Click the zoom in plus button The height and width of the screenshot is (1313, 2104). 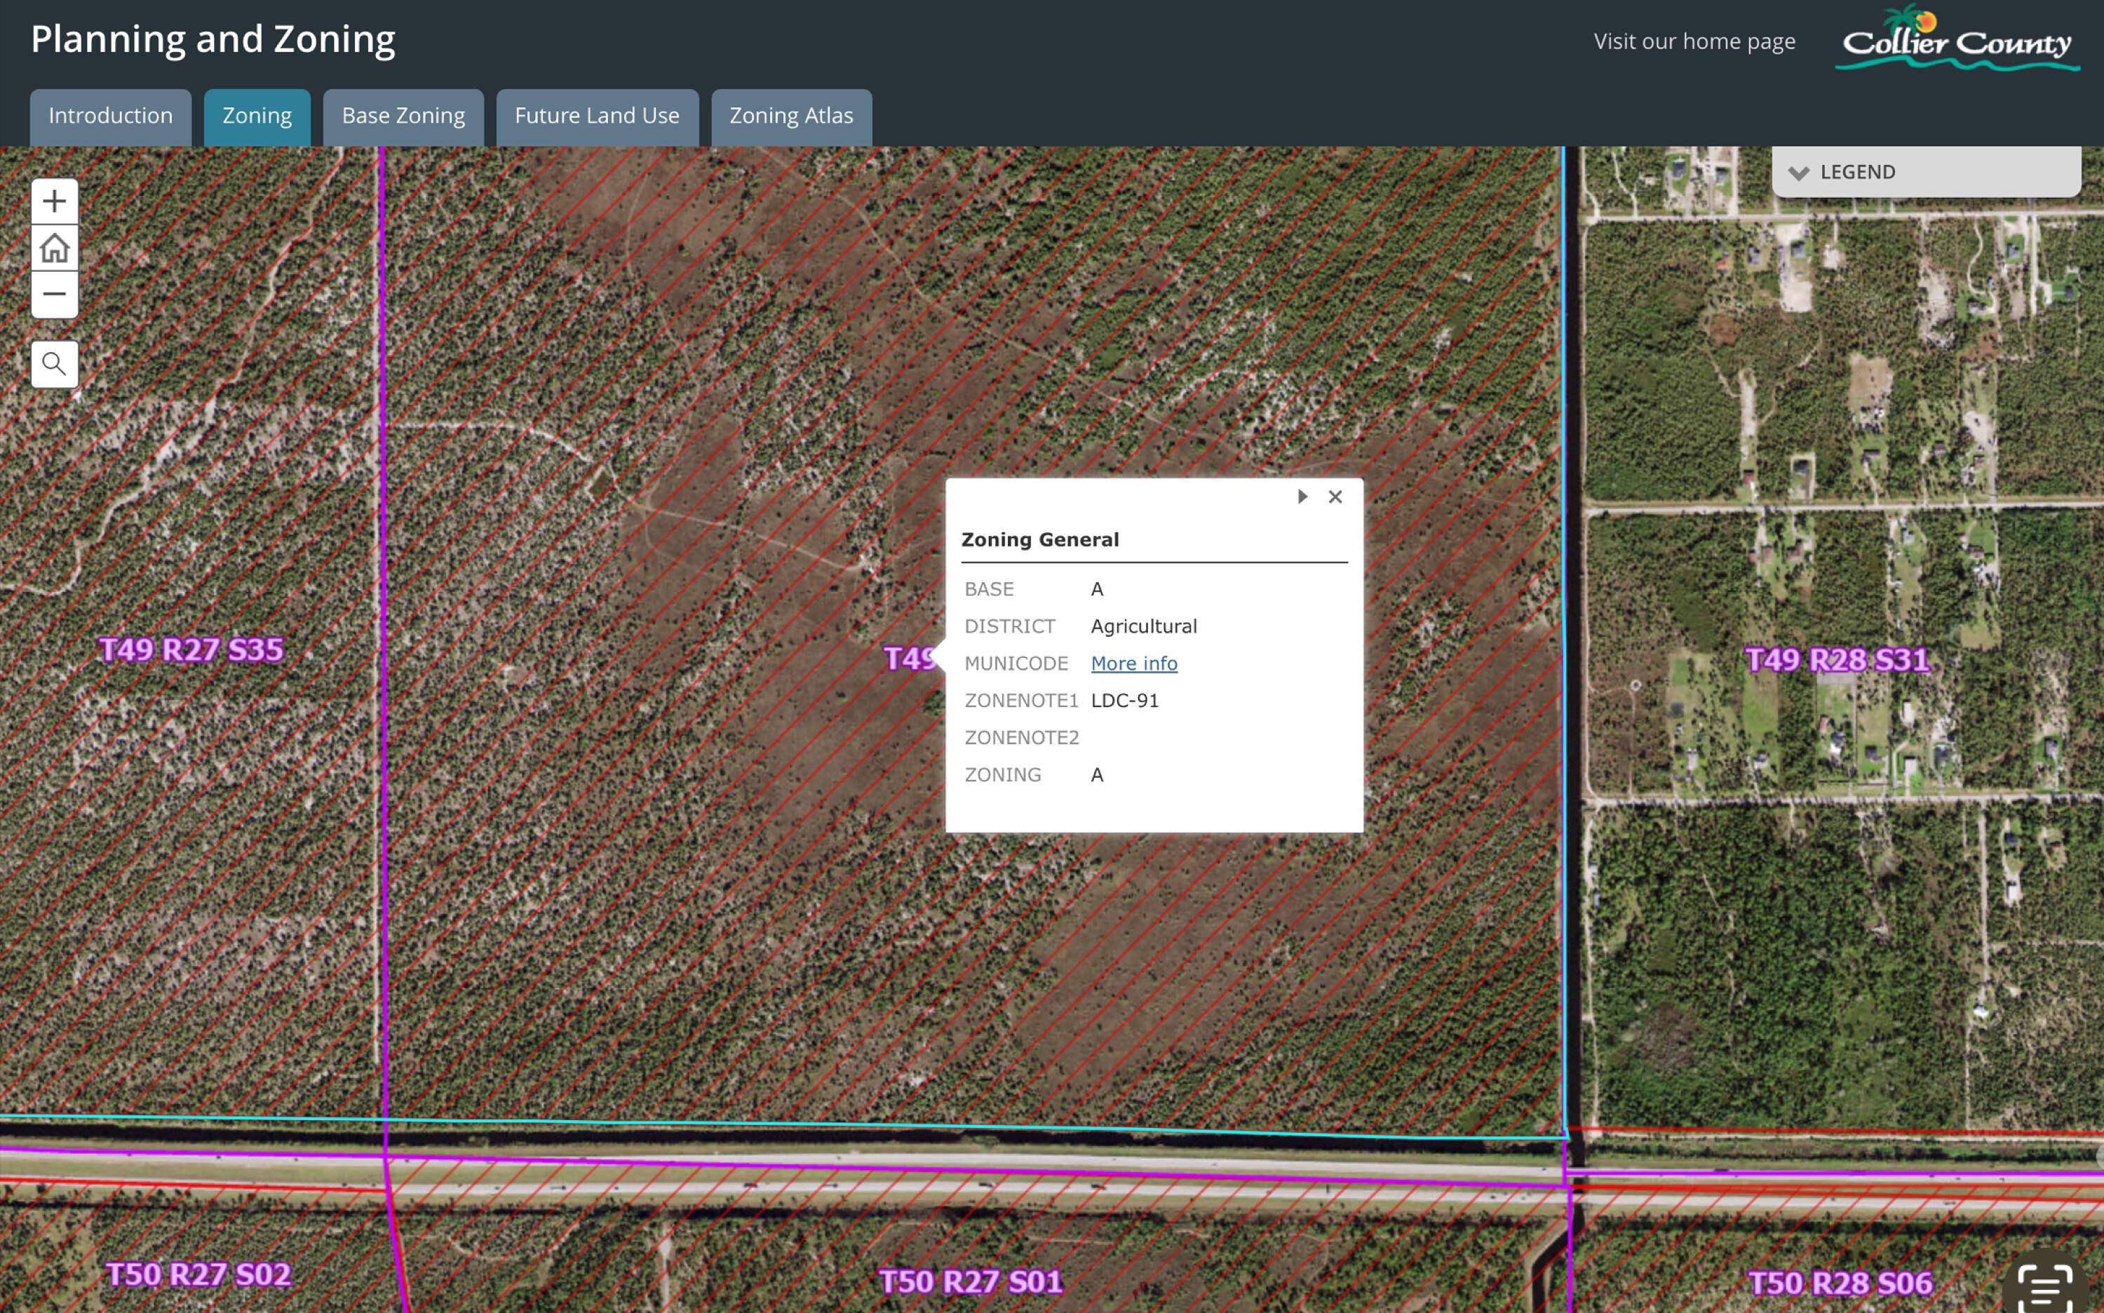pyautogui.click(x=54, y=201)
